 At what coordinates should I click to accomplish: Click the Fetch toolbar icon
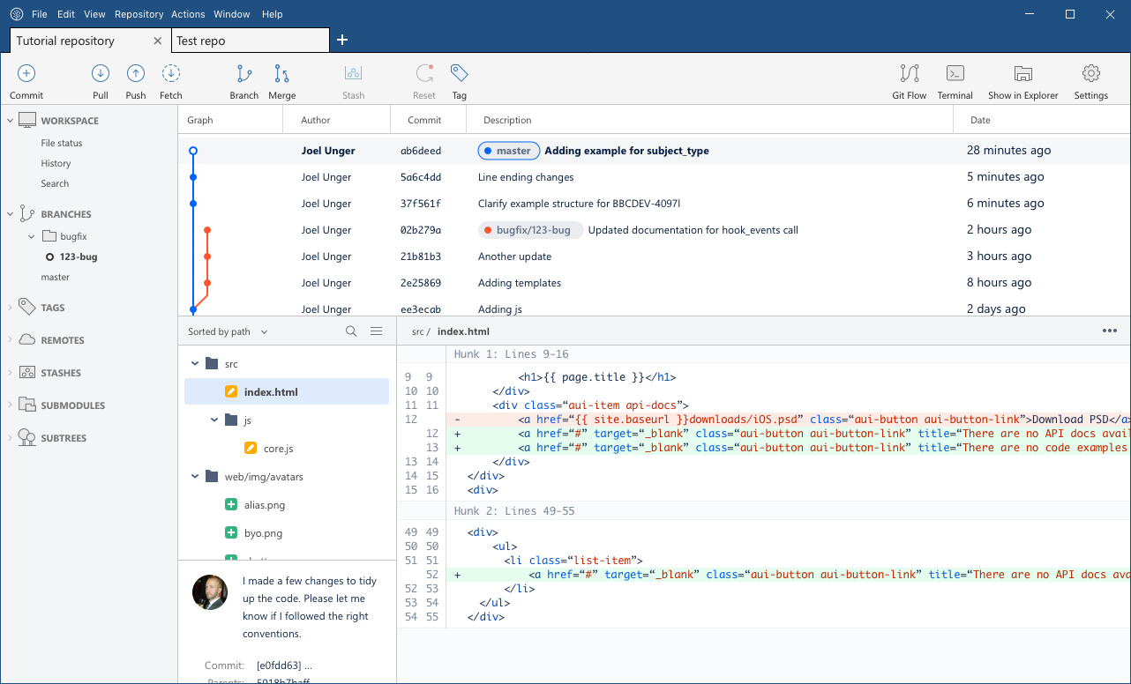(x=171, y=75)
